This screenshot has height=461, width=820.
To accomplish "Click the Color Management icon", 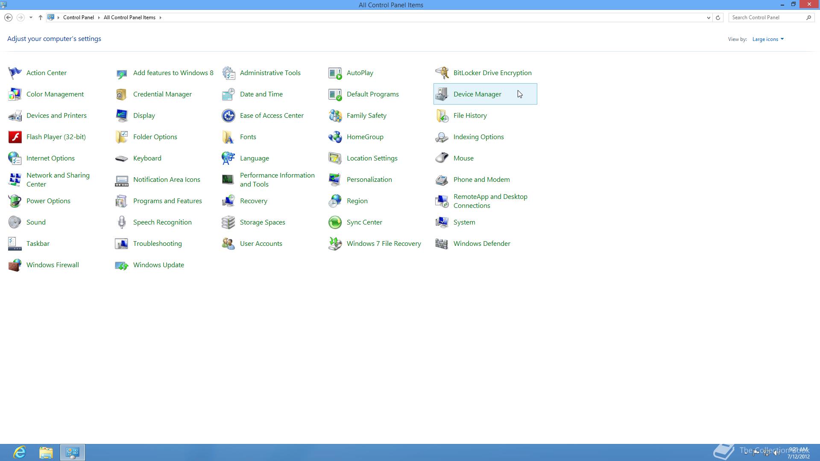I will [15, 94].
